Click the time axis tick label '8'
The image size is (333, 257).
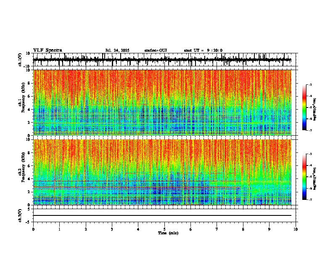click(243, 229)
